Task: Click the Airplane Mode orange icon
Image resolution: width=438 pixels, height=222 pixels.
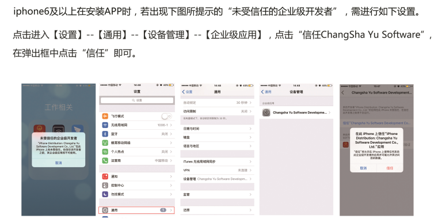Action: point(105,116)
